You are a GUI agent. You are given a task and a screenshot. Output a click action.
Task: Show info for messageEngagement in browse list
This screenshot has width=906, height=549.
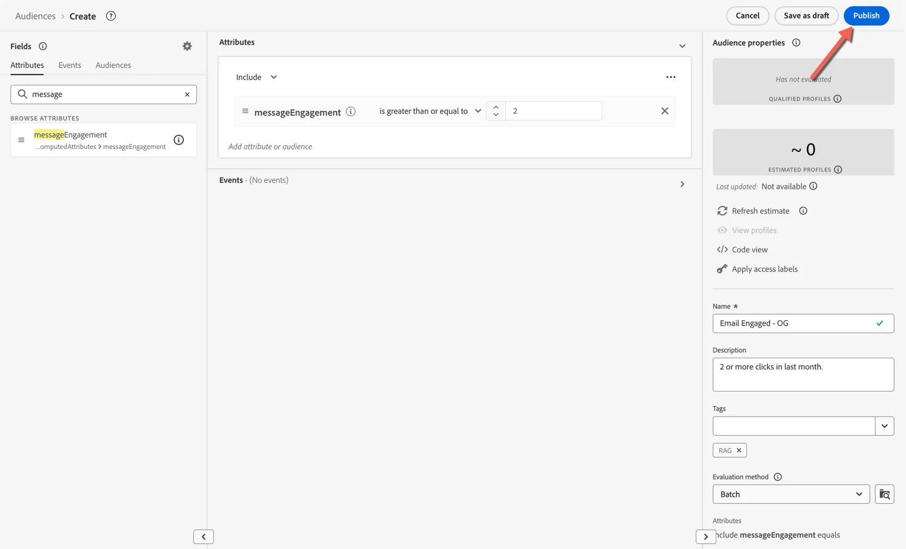tap(179, 140)
